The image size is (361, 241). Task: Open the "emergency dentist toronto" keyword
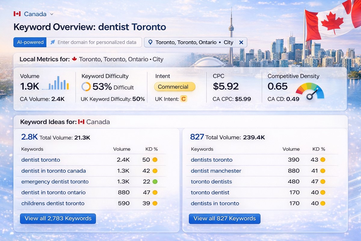point(55,182)
